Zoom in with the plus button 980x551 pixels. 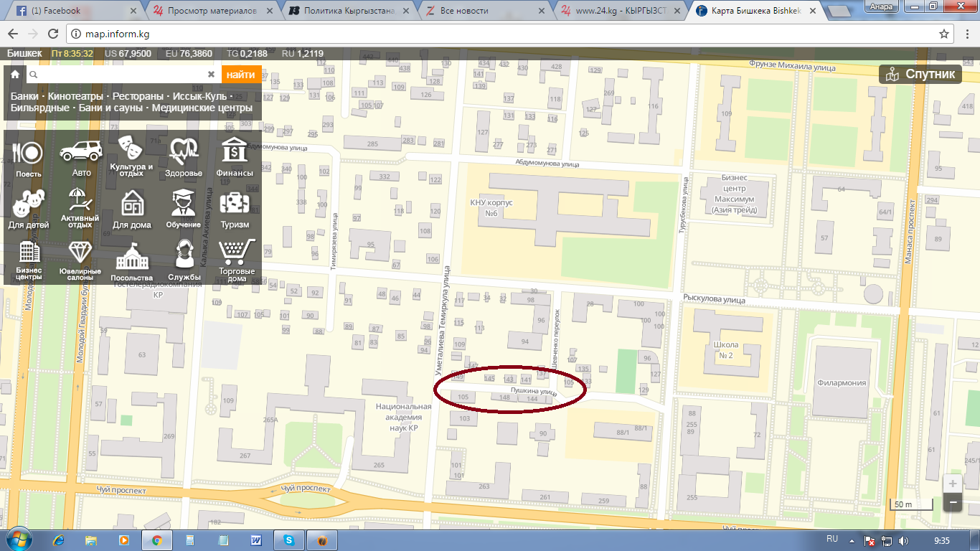click(x=953, y=484)
